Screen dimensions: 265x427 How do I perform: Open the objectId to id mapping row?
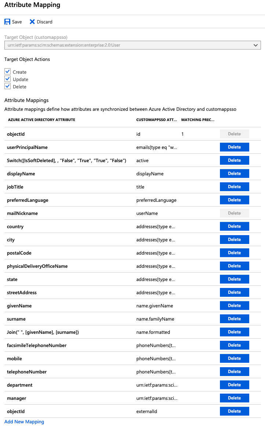73,134
